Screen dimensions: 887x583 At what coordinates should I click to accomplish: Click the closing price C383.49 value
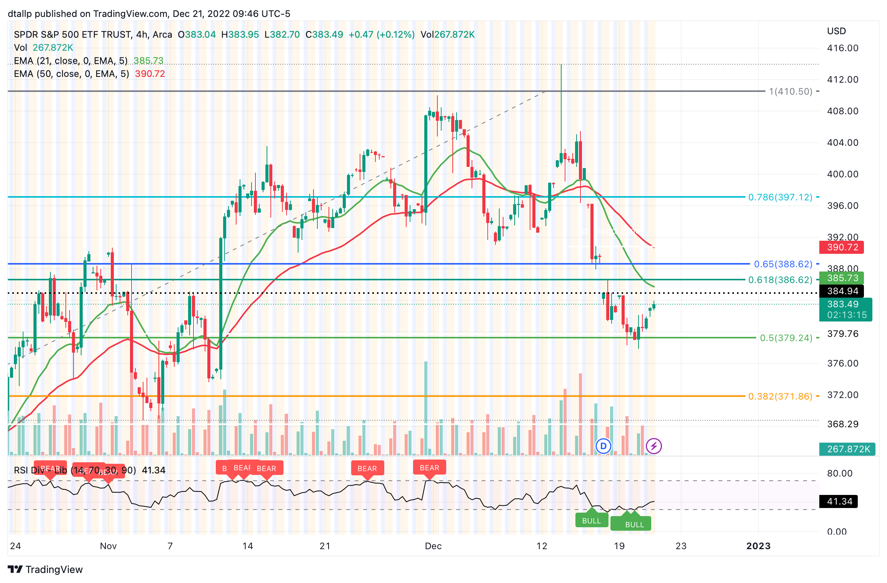324,35
